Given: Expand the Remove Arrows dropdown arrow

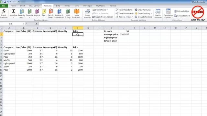Looking at the screenshot, I should click(133, 17).
